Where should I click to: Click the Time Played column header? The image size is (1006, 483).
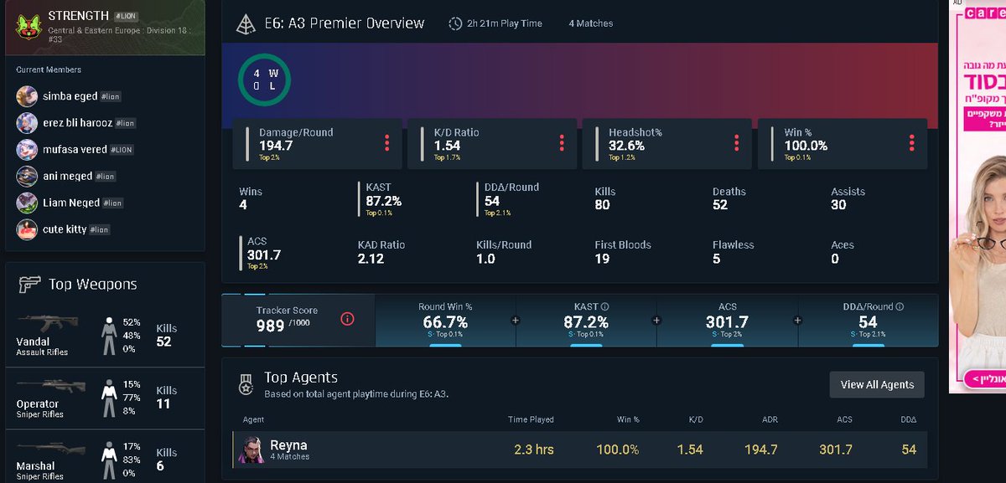531,419
